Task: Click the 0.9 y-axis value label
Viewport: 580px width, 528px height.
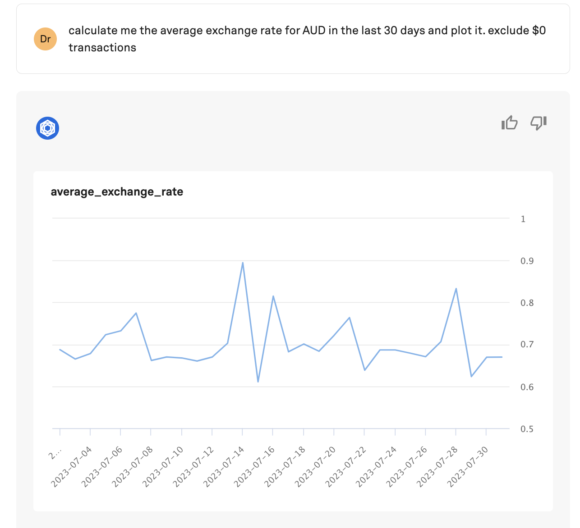Action: click(527, 261)
